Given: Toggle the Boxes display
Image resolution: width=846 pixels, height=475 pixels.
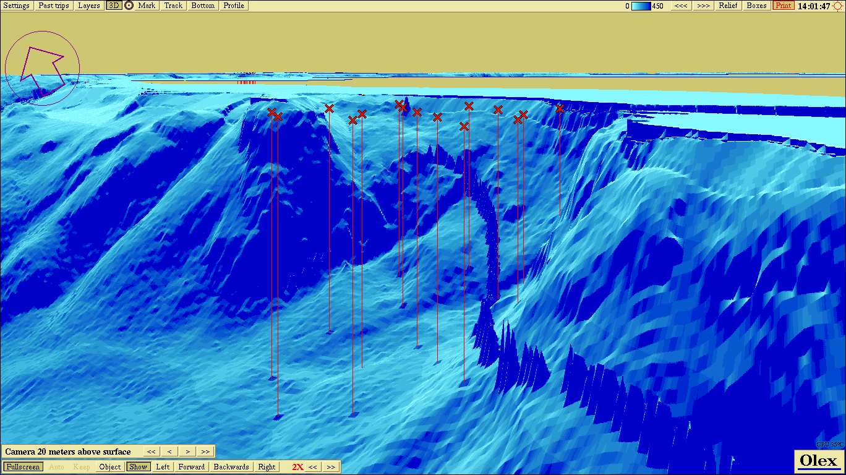Looking at the screenshot, I should (756, 6).
